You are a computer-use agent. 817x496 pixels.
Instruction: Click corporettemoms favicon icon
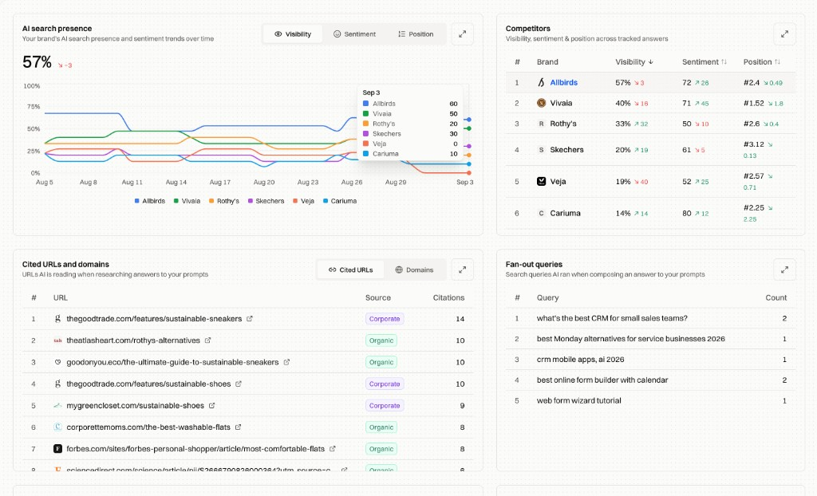click(x=57, y=427)
